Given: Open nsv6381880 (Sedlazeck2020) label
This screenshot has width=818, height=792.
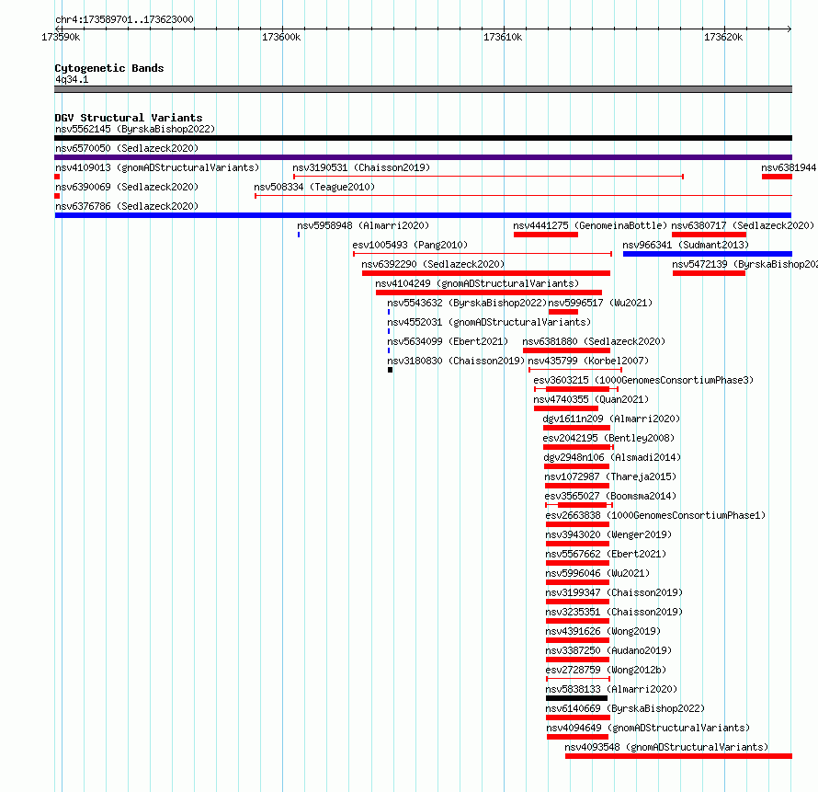Looking at the screenshot, I should tap(594, 341).
